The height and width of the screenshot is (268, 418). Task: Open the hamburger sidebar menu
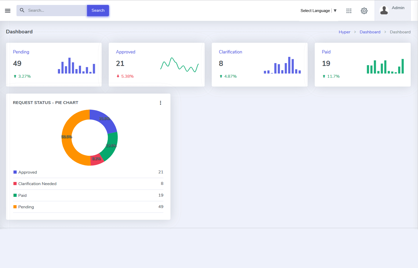pos(8,11)
